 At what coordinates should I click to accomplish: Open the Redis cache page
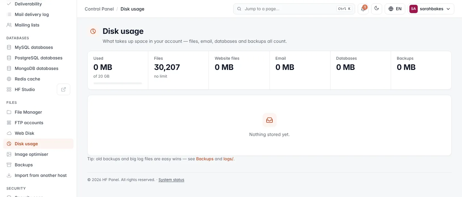[38, 79]
